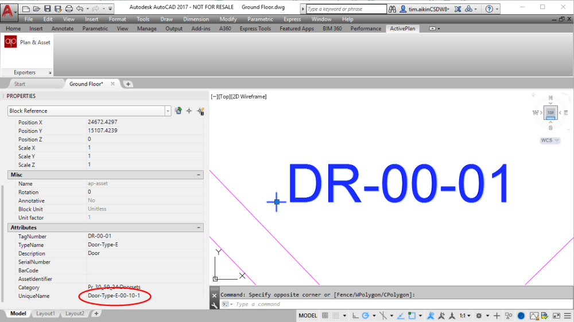This screenshot has height=322, width=574.
Task: Open the Annotate ribbon tab
Action: pyautogui.click(x=63, y=29)
